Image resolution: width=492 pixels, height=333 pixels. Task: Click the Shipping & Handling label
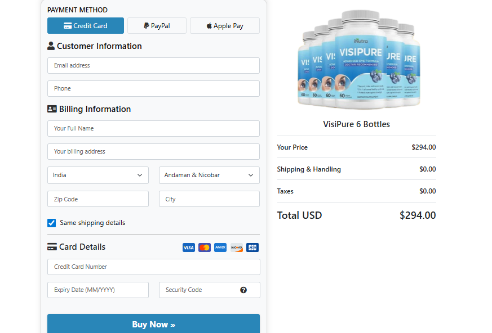tap(309, 169)
